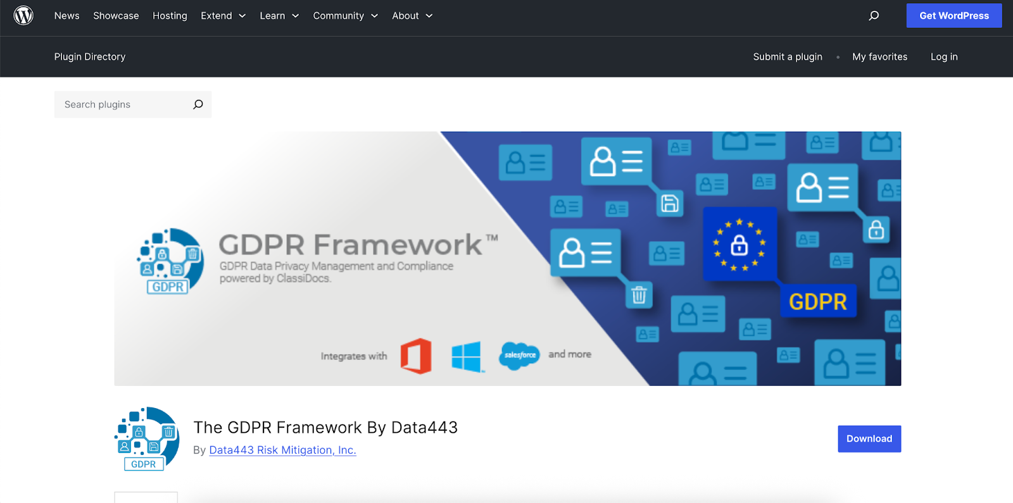Open the Showcase menu item
1013x503 pixels.
click(x=116, y=16)
